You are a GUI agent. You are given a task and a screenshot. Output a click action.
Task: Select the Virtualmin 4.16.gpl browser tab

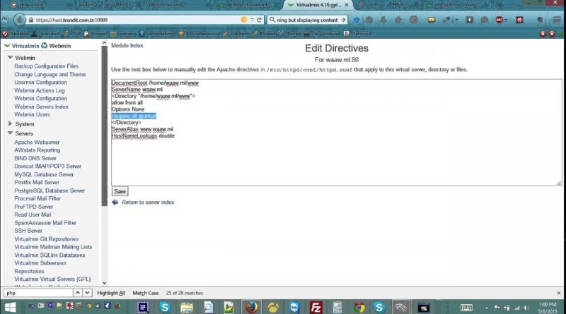(318, 5)
